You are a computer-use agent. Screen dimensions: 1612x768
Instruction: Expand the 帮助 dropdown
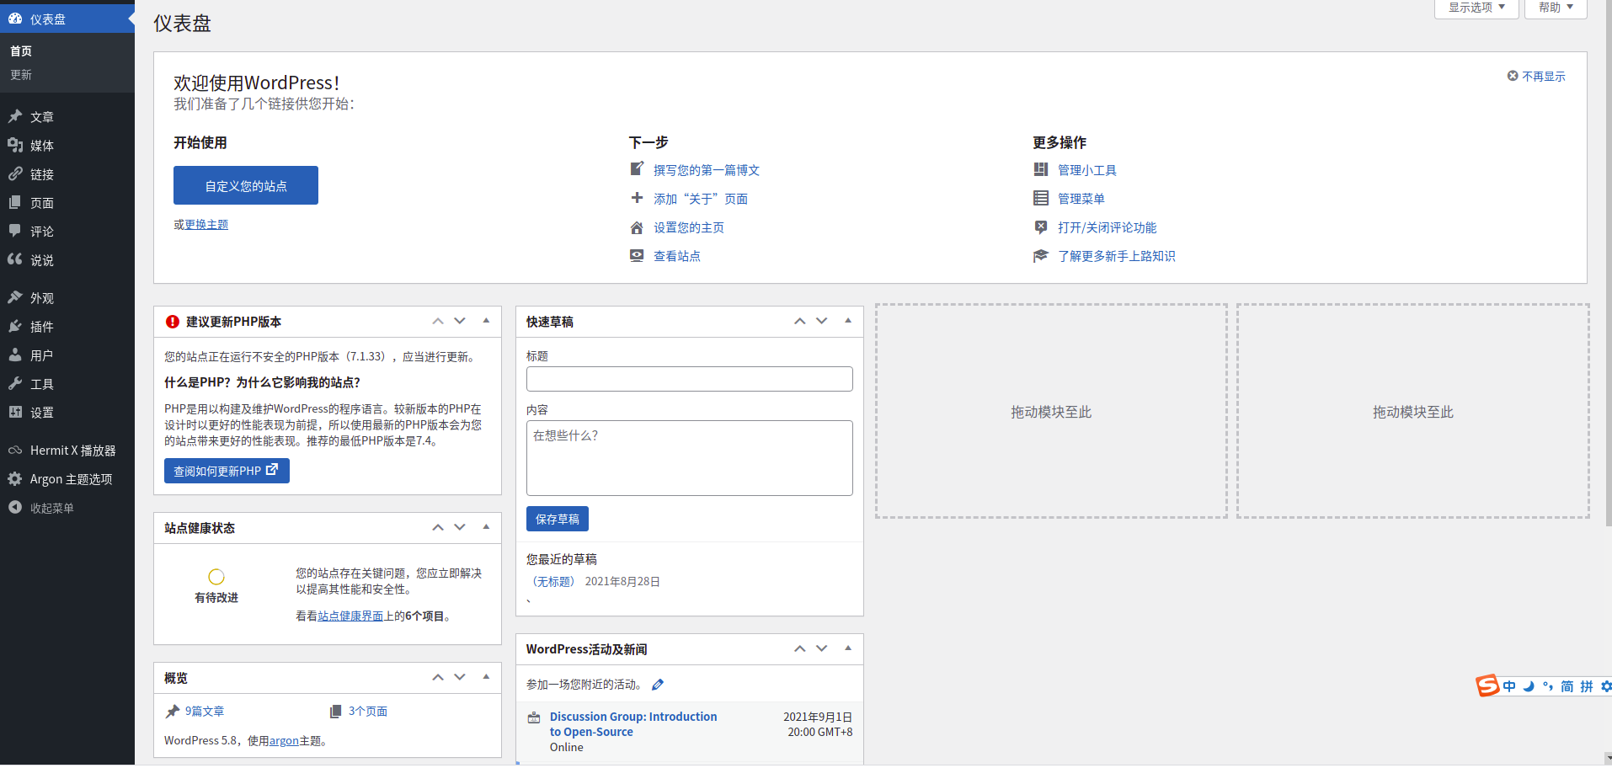tap(1554, 8)
